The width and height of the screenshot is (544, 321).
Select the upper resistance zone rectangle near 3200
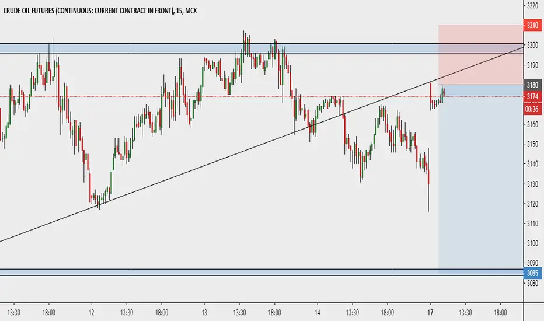point(261,48)
